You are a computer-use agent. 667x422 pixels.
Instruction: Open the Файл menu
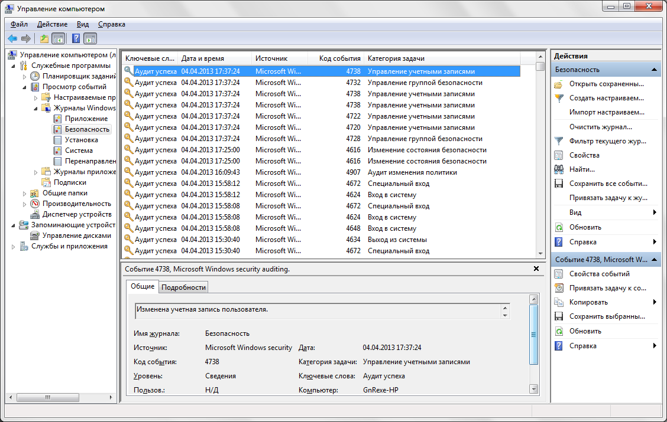(19, 24)
